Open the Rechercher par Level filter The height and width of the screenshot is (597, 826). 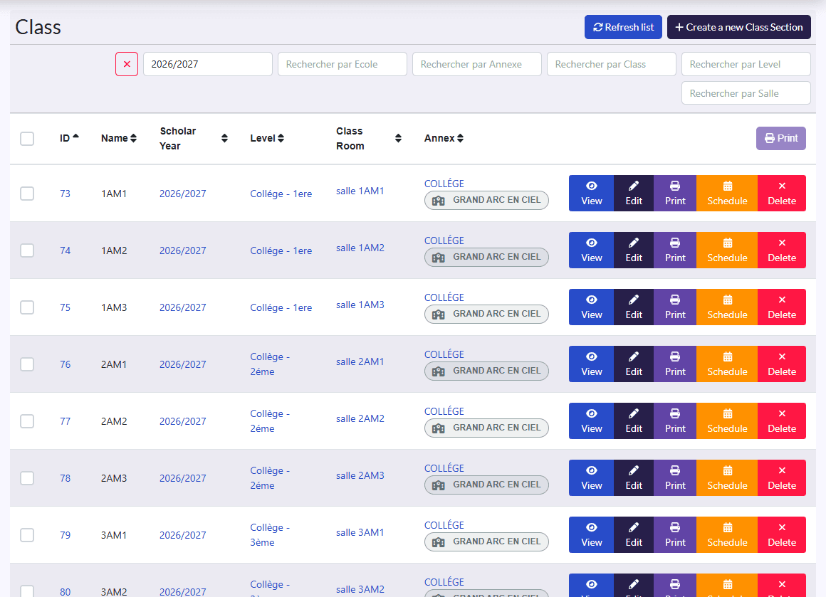click(746, 64)
